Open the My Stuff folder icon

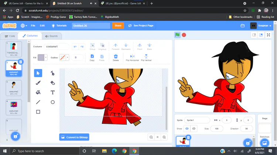coord(243,26)
